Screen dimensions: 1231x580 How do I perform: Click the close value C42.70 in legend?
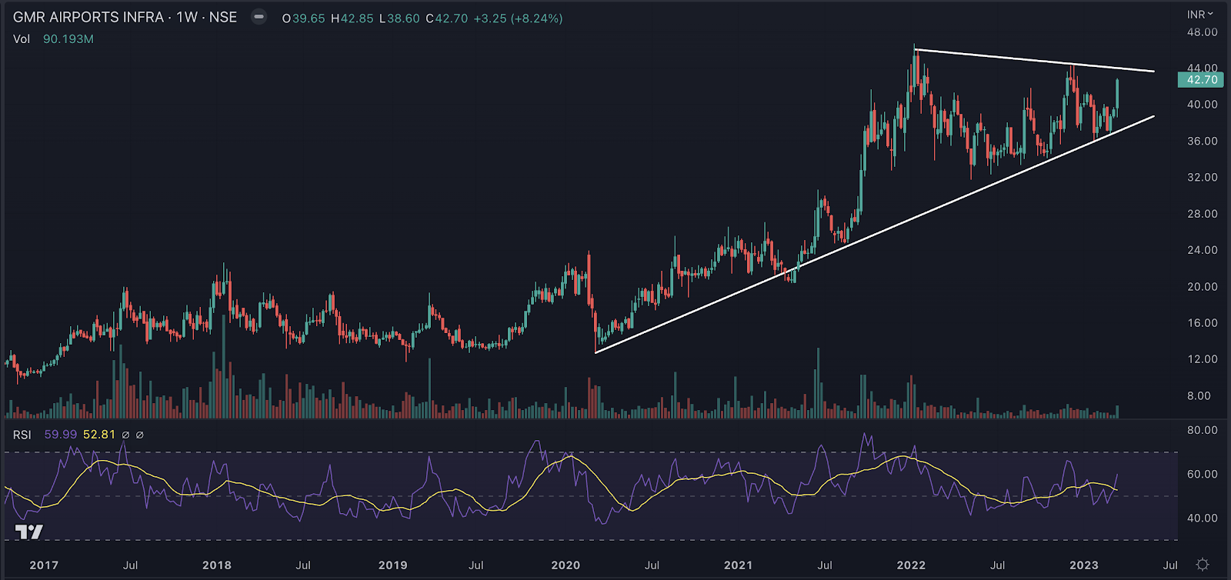click(x=447, y=18)
